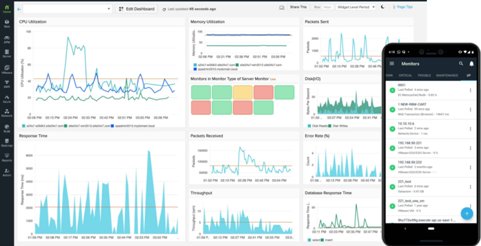Image resolution: width=481 pixels, height=246 pixels.
Task: Open Widget Level Period dropdown
Action: click(x=356, y=7)
